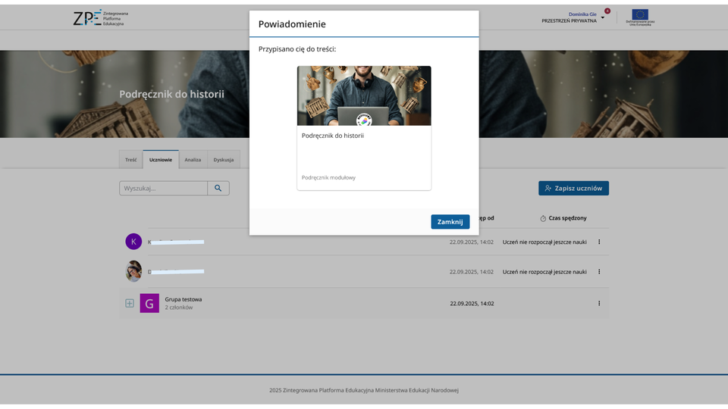Open the Podręcznik do historii card thumbnail

364,95
